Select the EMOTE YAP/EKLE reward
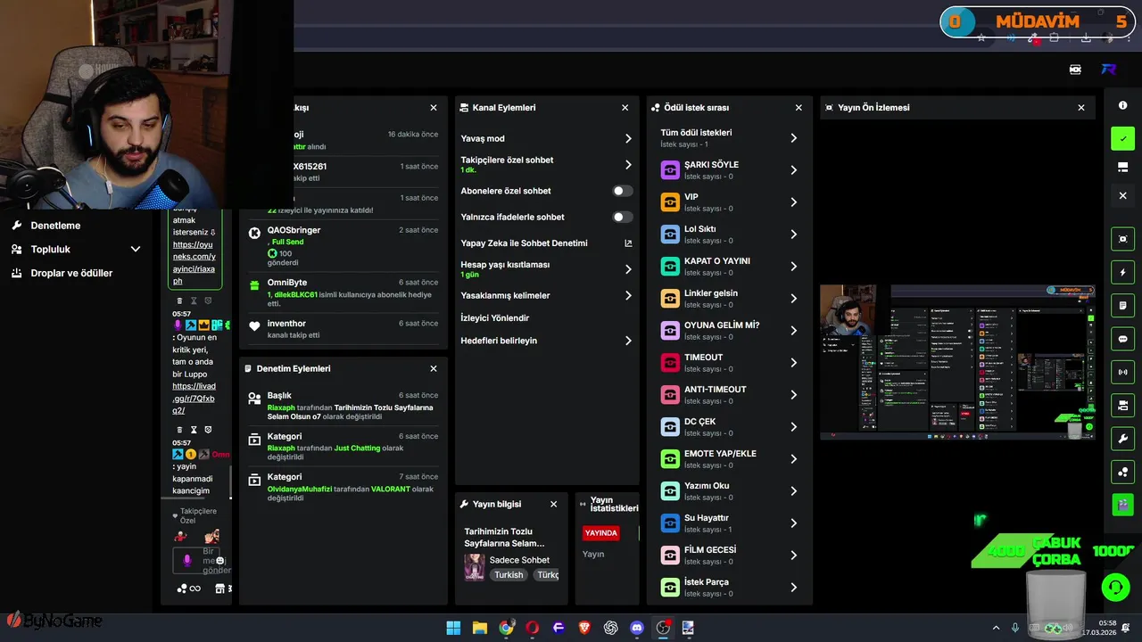The width and height of the screenshot is (1142, 642). pos(729,459)
